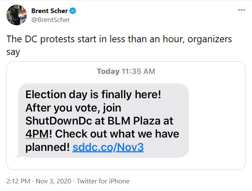This screenshot has height=191, width=252.
Task: Click the gray message bubble tail
Action: (19, 155)
